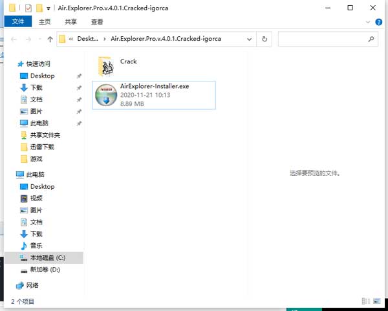
Task: Open the 文件 ribbon tab
Action: click(x=18, y=21)
